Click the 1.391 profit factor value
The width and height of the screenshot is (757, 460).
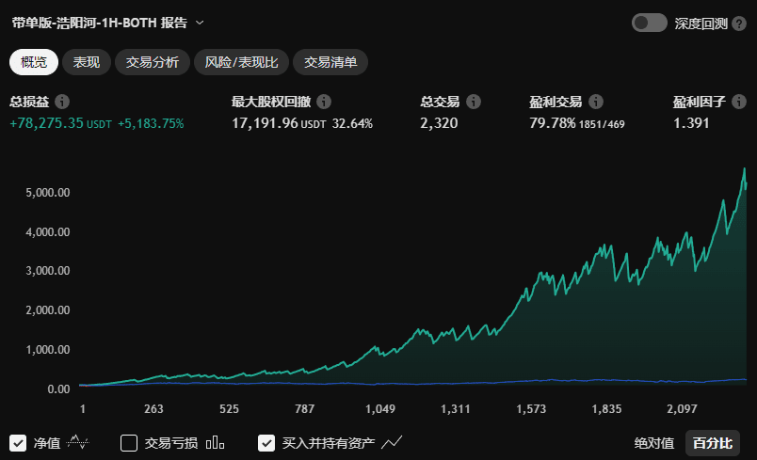pyautogui.click(x=691, y=123)
